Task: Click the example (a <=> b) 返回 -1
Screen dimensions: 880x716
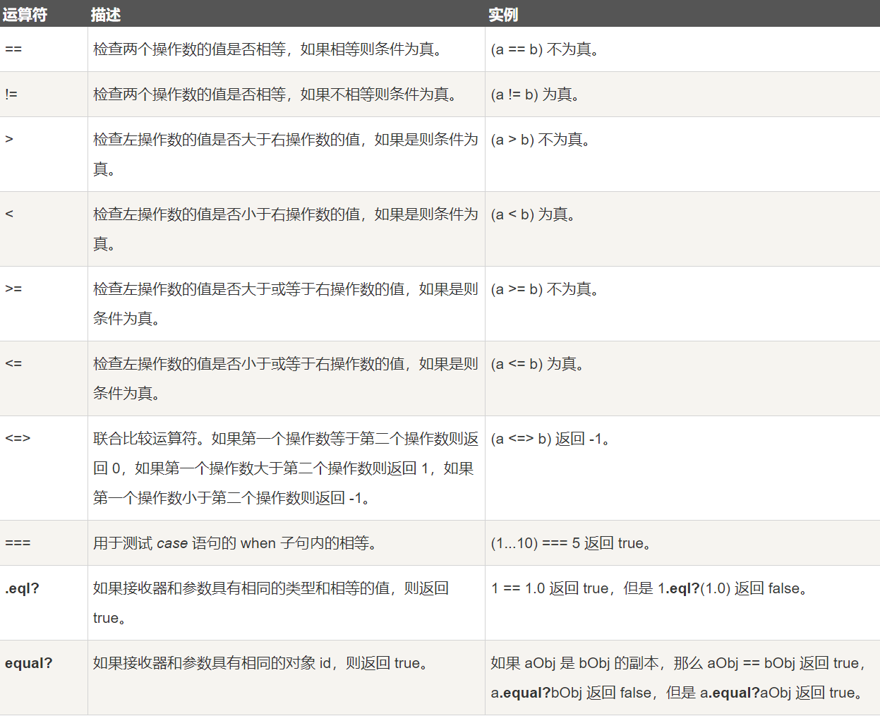Action: (550, 439)
